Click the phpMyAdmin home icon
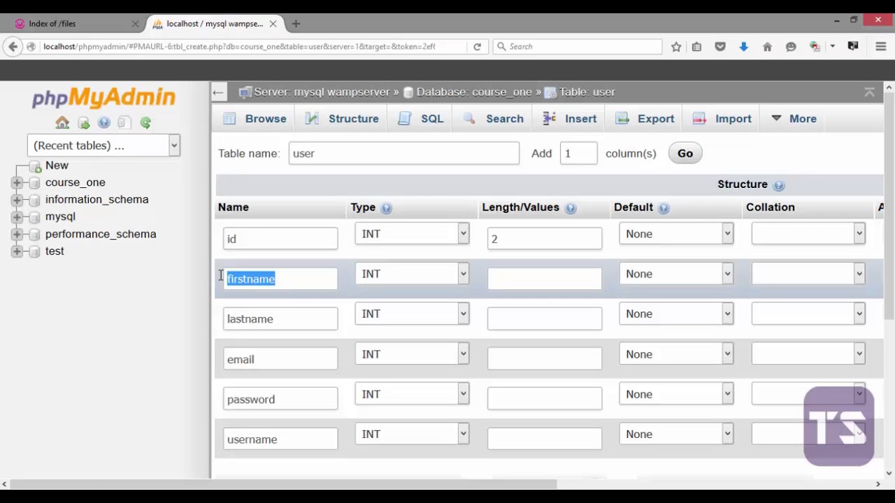 62,122
